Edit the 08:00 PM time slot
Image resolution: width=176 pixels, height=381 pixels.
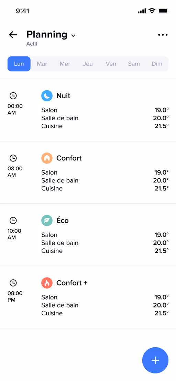click(x=15, y=296)
